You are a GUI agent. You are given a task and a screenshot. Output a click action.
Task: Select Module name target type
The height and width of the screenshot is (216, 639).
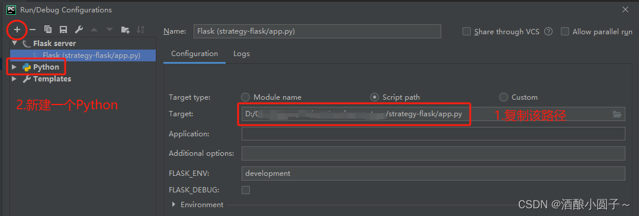[245, 97]
